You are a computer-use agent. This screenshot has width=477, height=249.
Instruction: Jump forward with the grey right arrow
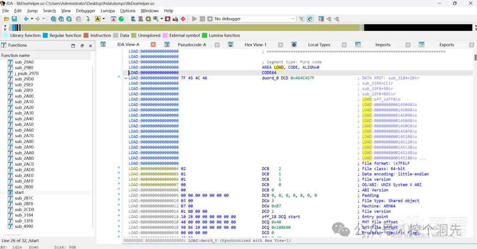(38, 19)
